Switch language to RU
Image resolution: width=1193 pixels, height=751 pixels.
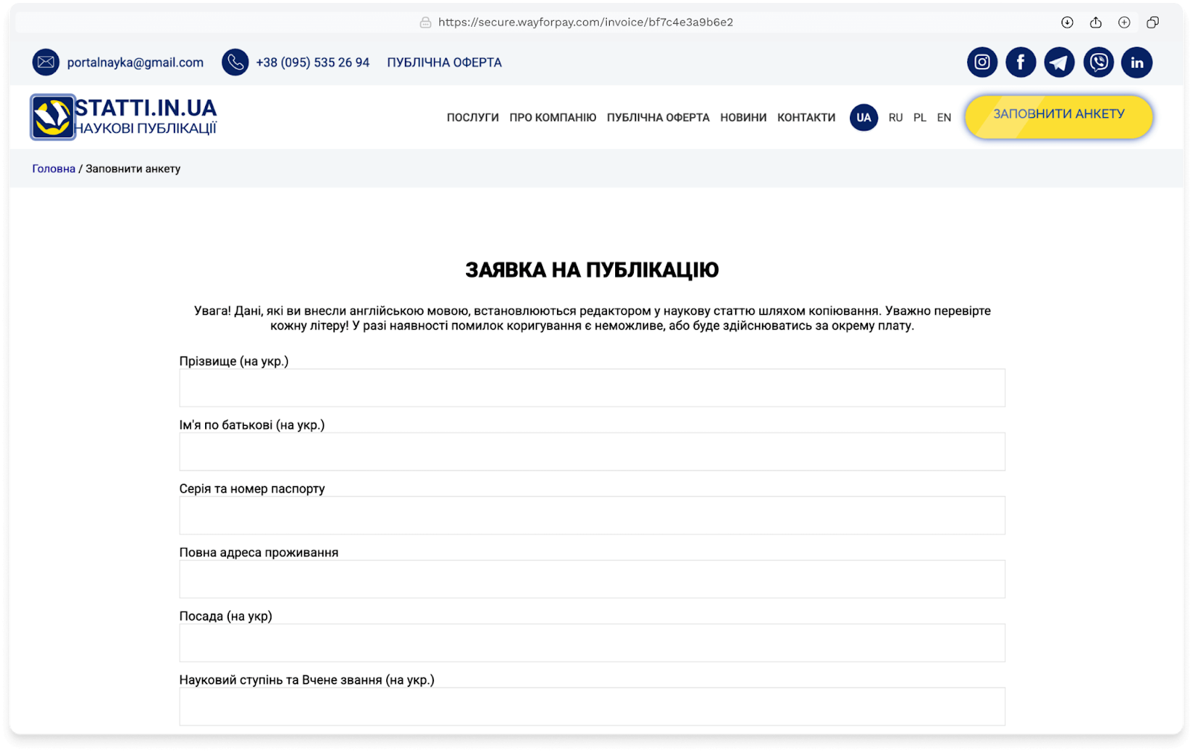coord(895,118)
